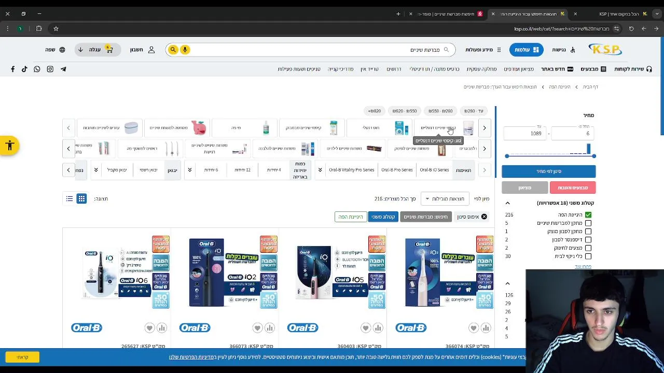Add iO5 pink toothbrush to wishlist
This screenshot has height=373, width=664.
pos(365,327)
